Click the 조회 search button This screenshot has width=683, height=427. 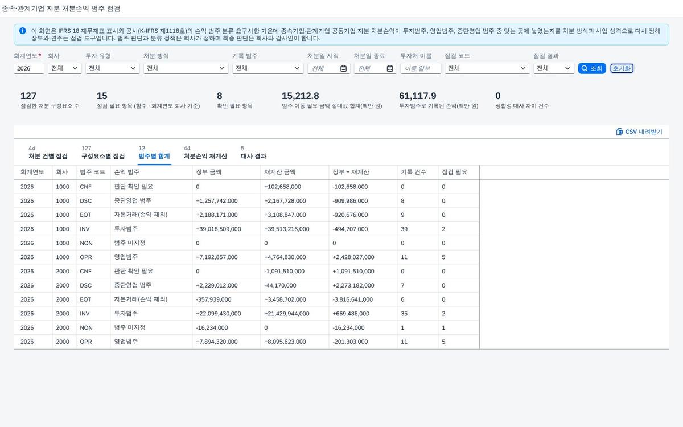592,68
